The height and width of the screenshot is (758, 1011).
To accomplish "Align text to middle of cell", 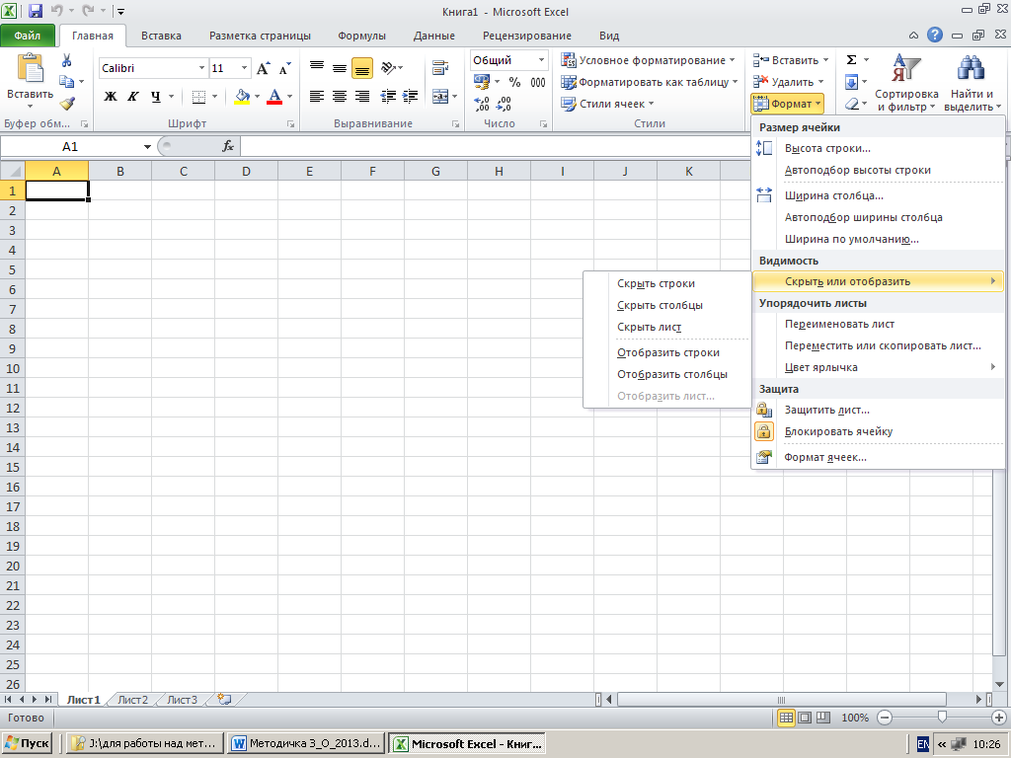I will pyautogui.click(x=340, y=67).
